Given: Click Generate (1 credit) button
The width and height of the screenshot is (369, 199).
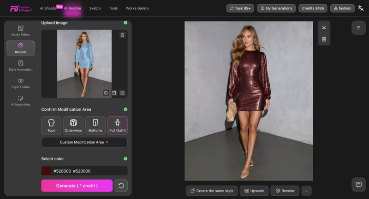Looking at the screenshot, I should (x=77, y=186).
